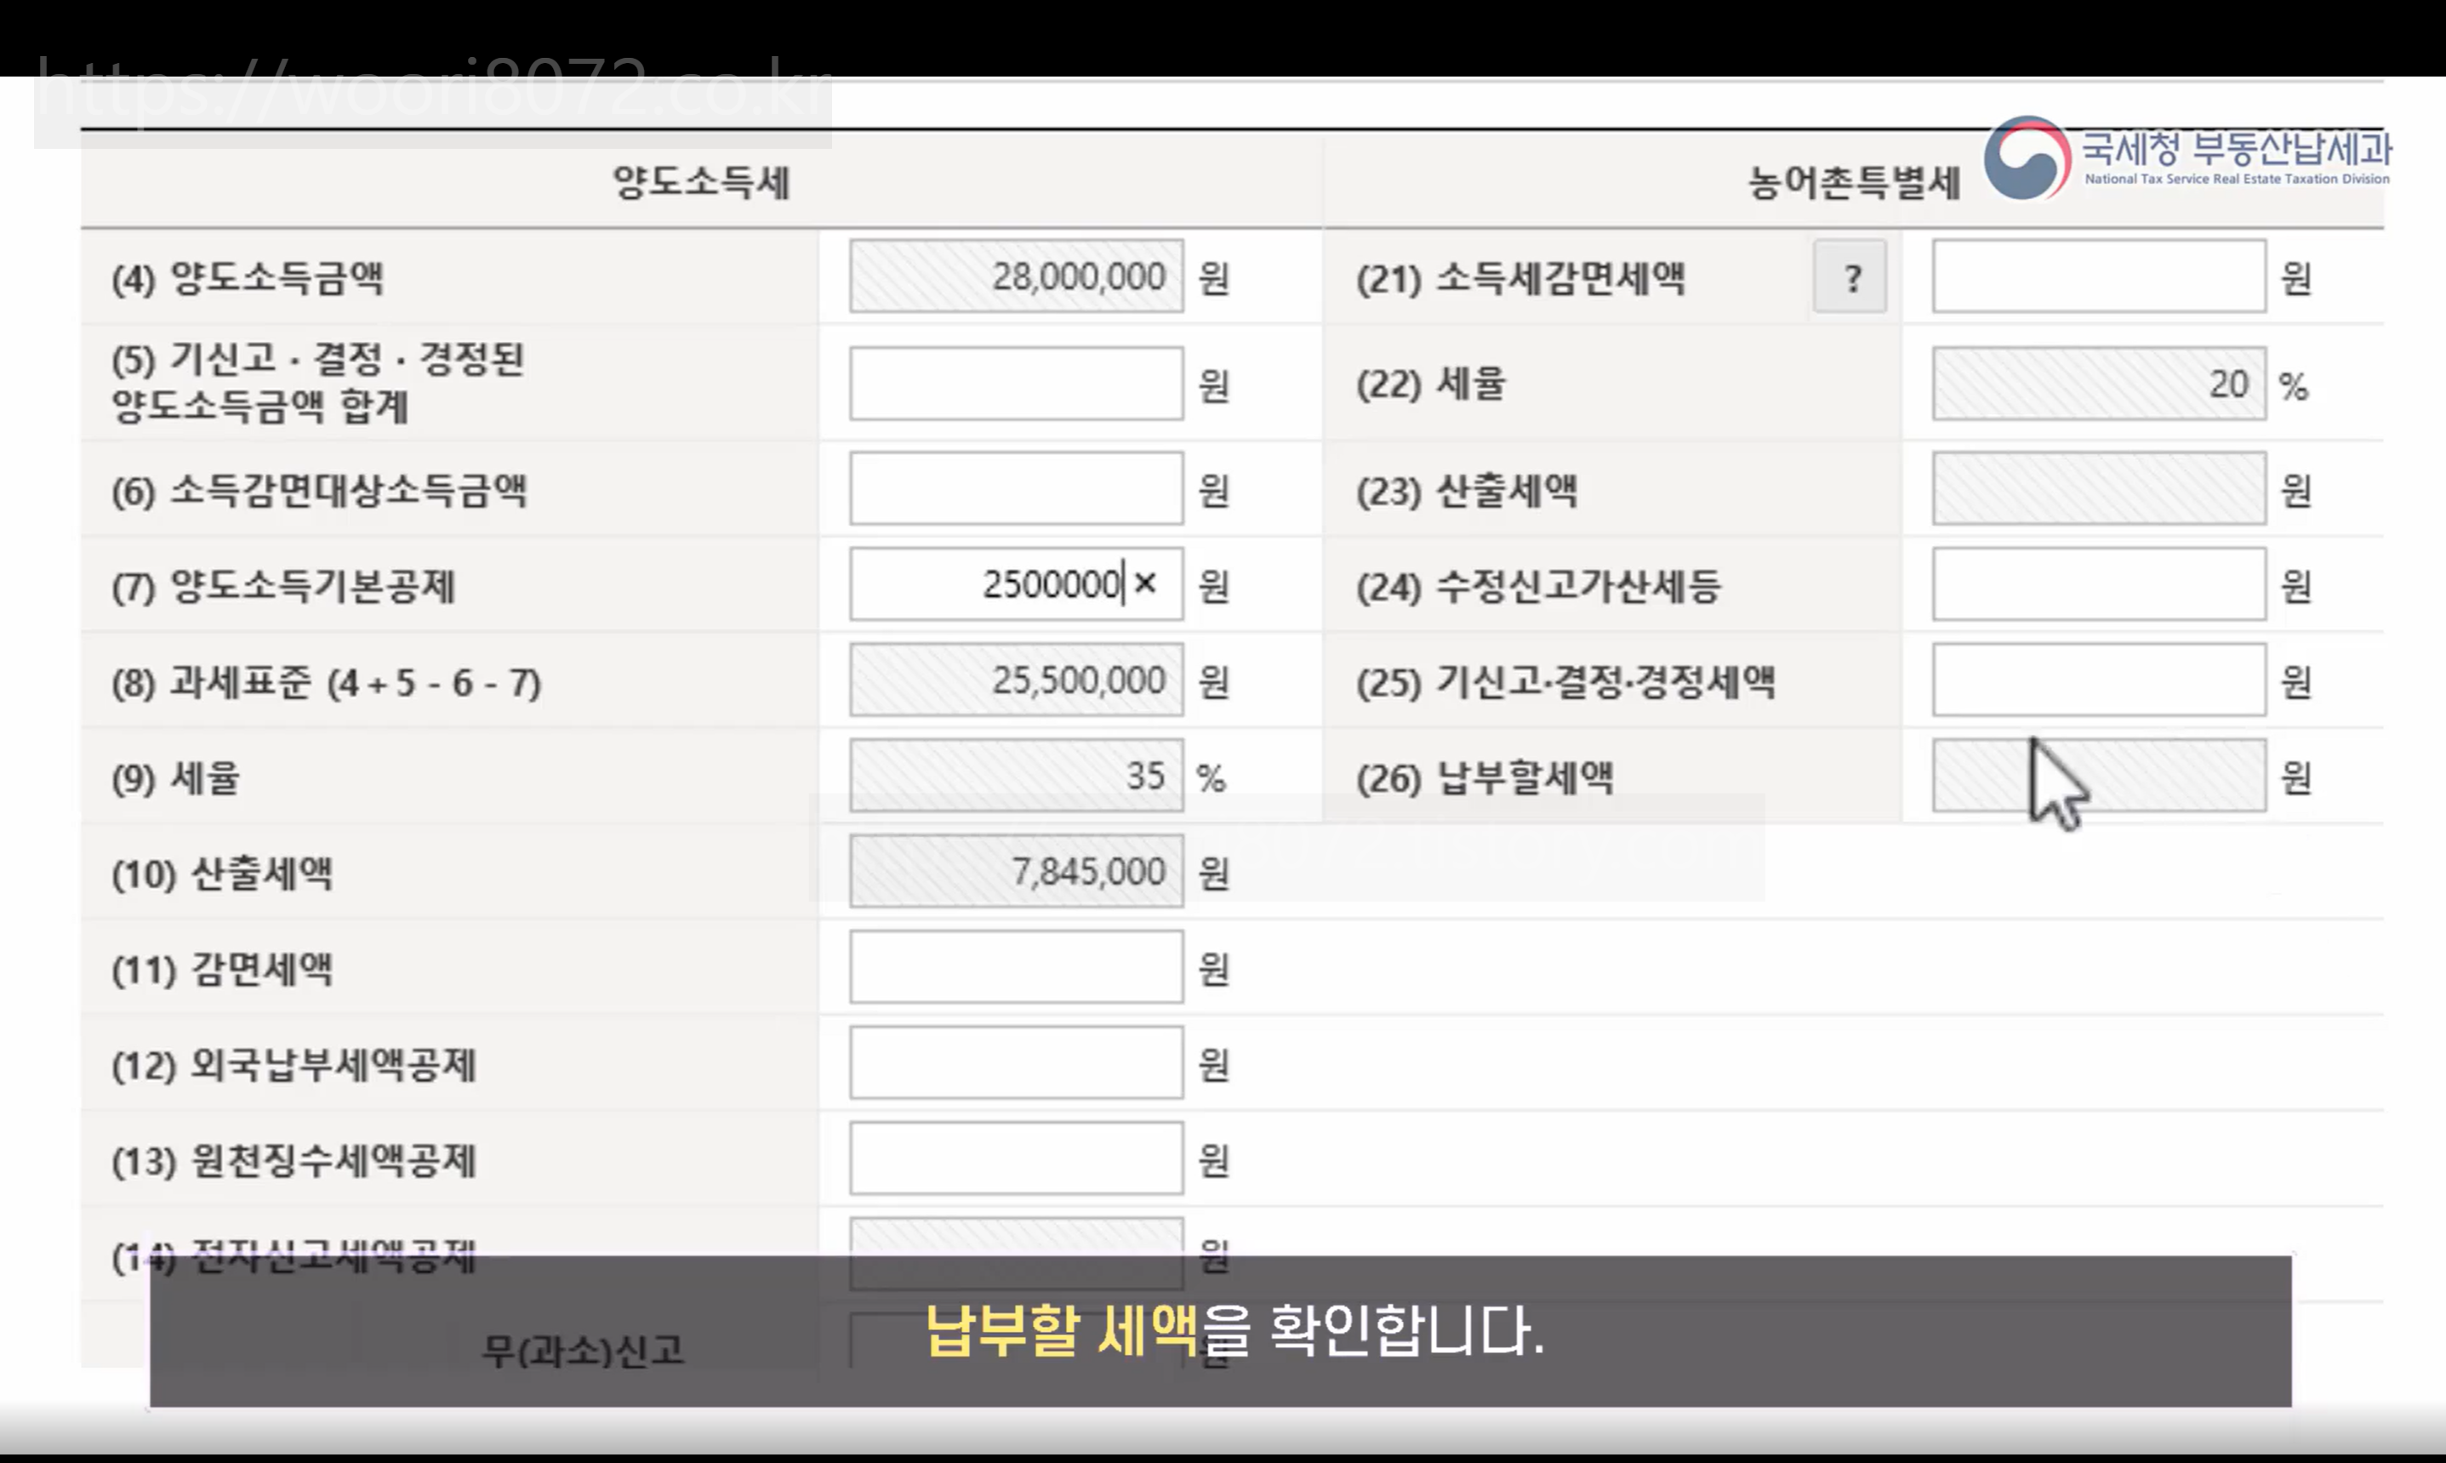The height and width of the screenshot is (1463, 2446).
Task: Click the (5) 기신고·결정·경정된 양도소득금액 합계 input
Action: click(x=1016, y=384)
